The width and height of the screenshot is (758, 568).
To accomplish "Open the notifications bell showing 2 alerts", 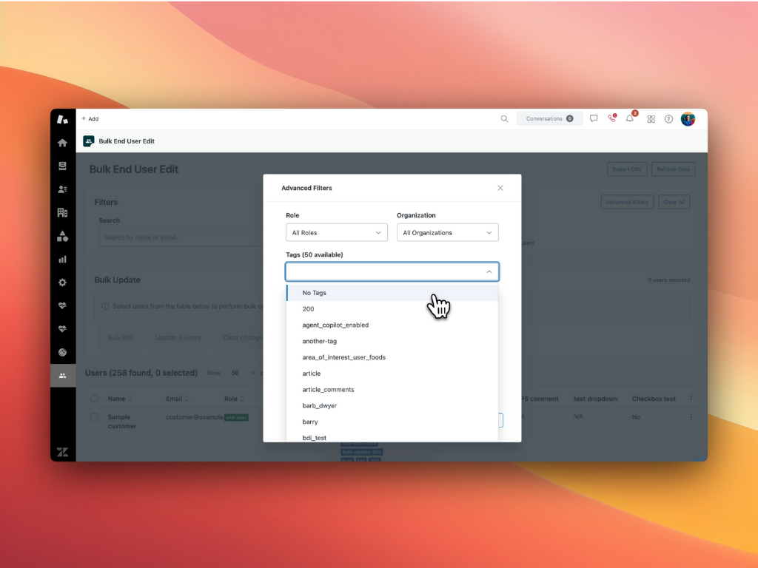I will click(x=629, y=119).
